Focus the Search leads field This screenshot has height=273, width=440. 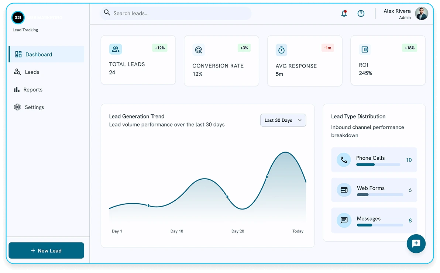176,13
